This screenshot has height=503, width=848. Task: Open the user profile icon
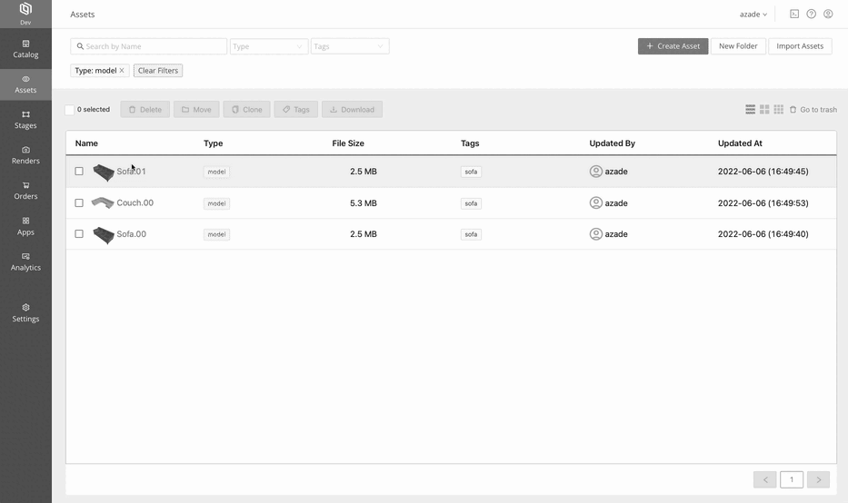(828, 15)
